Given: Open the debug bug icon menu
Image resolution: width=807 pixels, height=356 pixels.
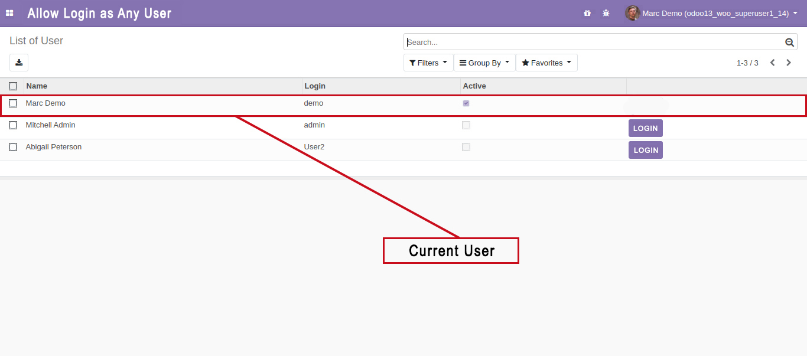Looking at the screenshot, I should [x=606, y=13].
